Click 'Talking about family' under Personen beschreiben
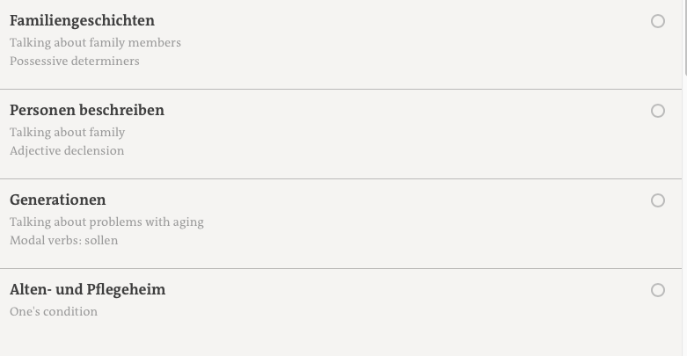687x356 pixels. [68, 132]
